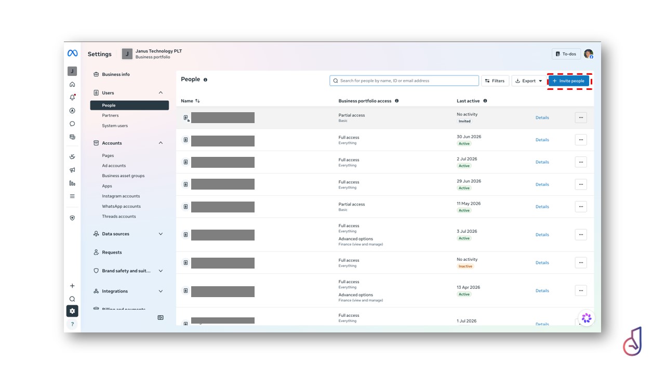Open the Ads Manager compass icon
The height and width of the screenshot is (374, 665).
72,111
